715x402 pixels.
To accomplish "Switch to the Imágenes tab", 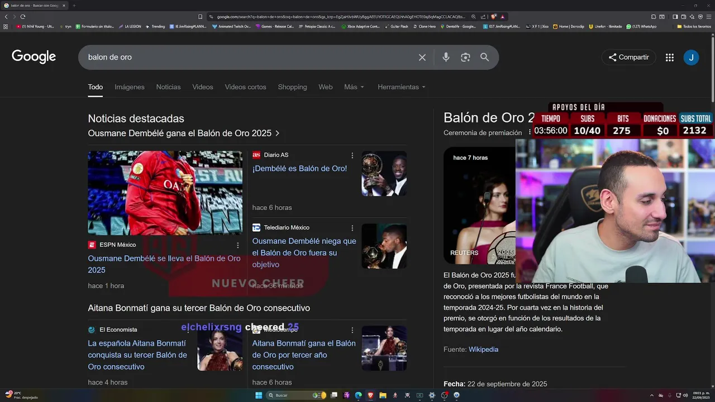I will 130,87.
